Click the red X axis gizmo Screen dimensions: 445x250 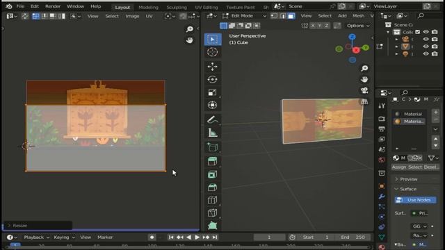[356, 51]
